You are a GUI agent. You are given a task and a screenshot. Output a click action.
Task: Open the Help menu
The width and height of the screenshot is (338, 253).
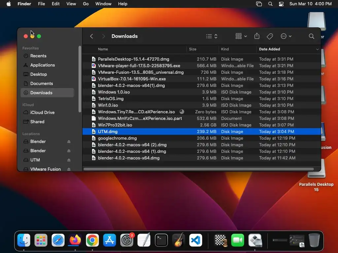pyautogui.click(x=123, y=4)
